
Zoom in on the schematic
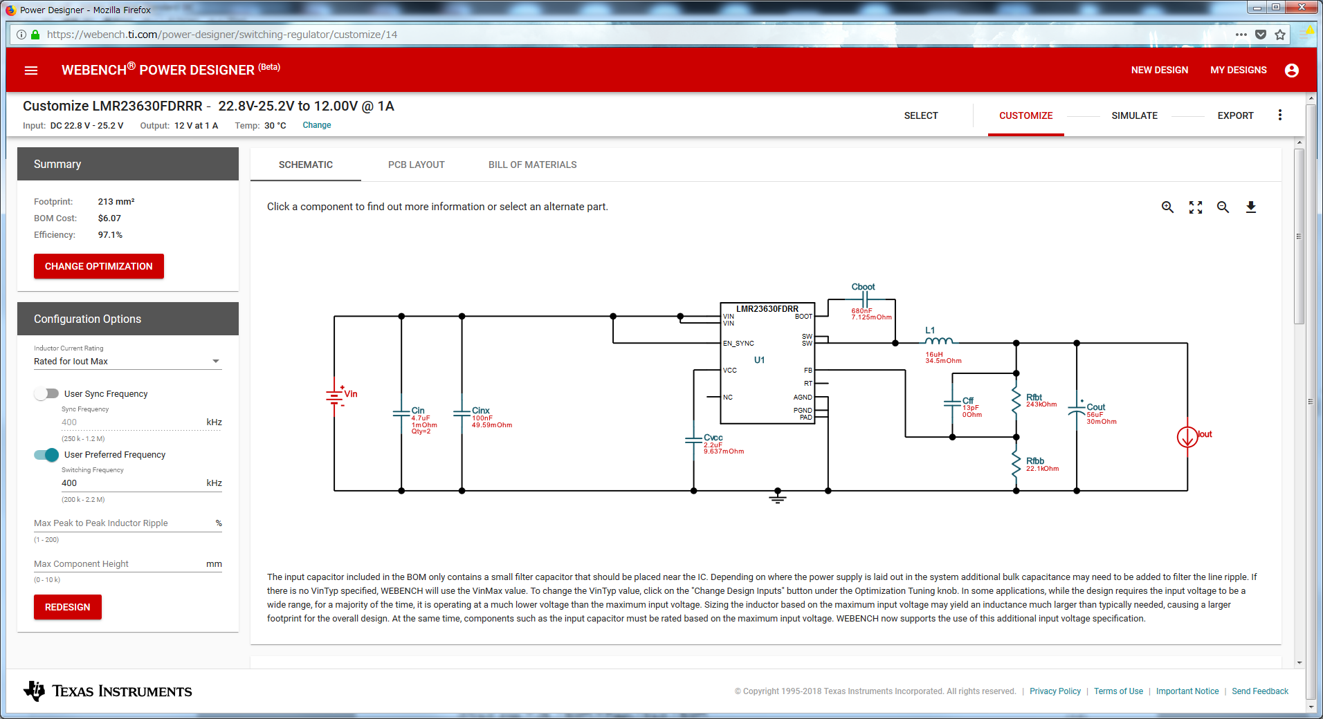point(1167,207)
